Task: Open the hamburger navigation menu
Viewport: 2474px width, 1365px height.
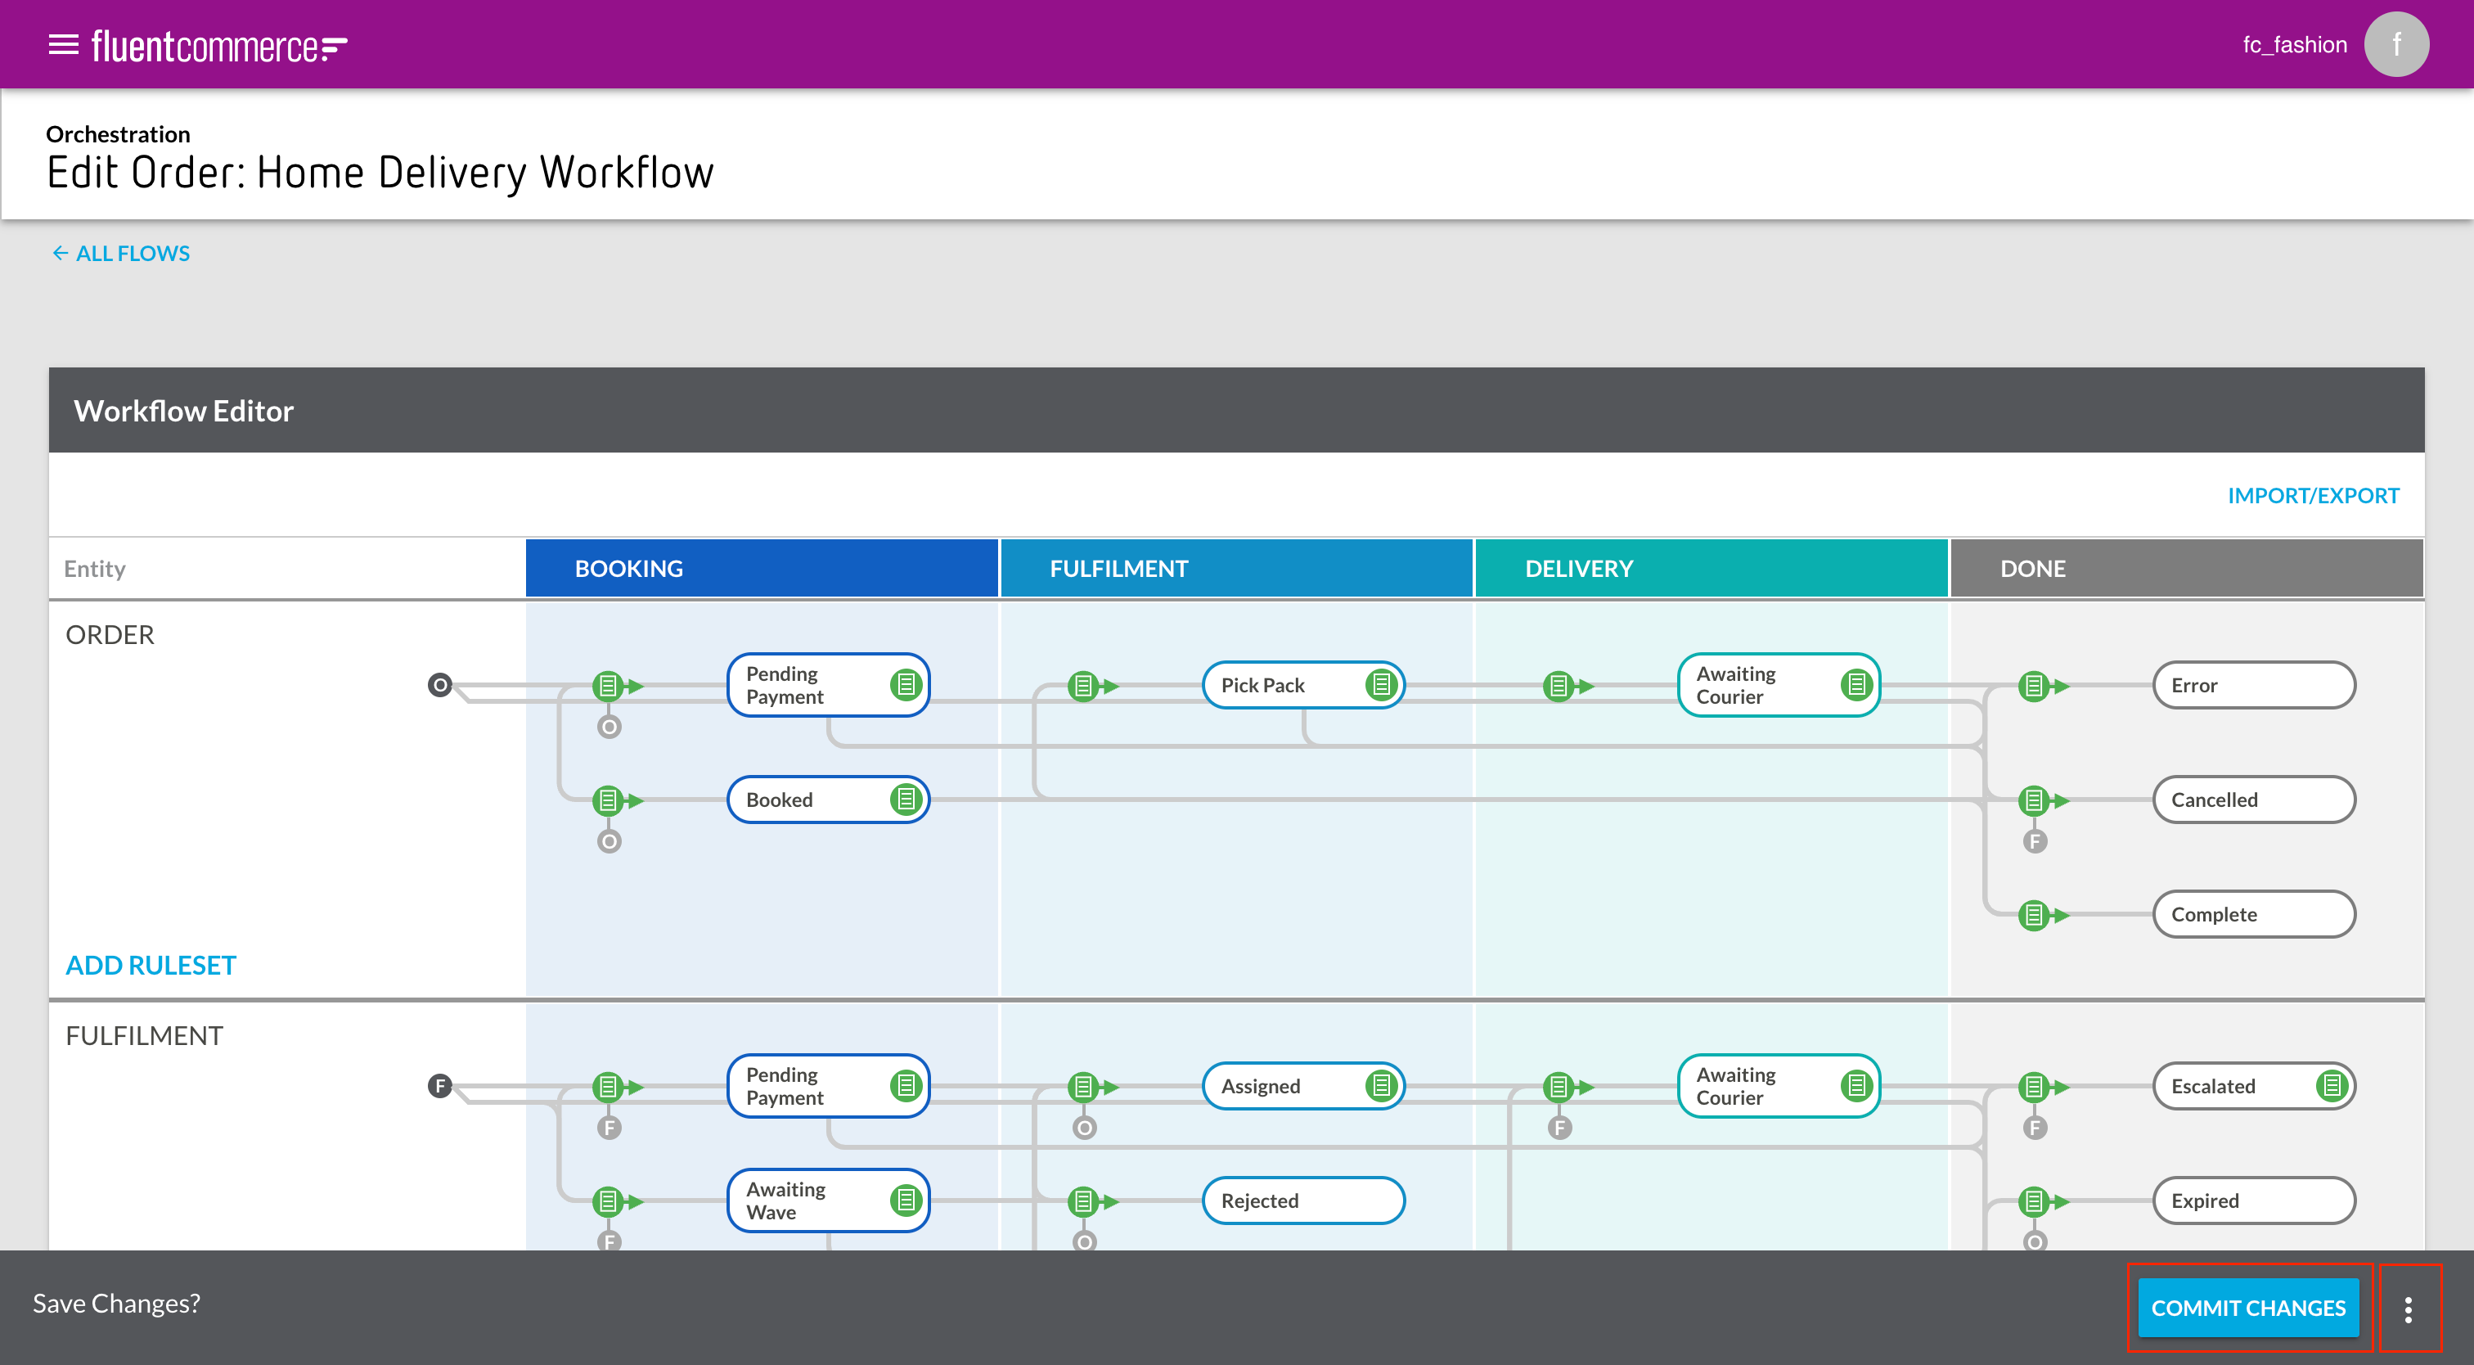Action: [63, 45]
